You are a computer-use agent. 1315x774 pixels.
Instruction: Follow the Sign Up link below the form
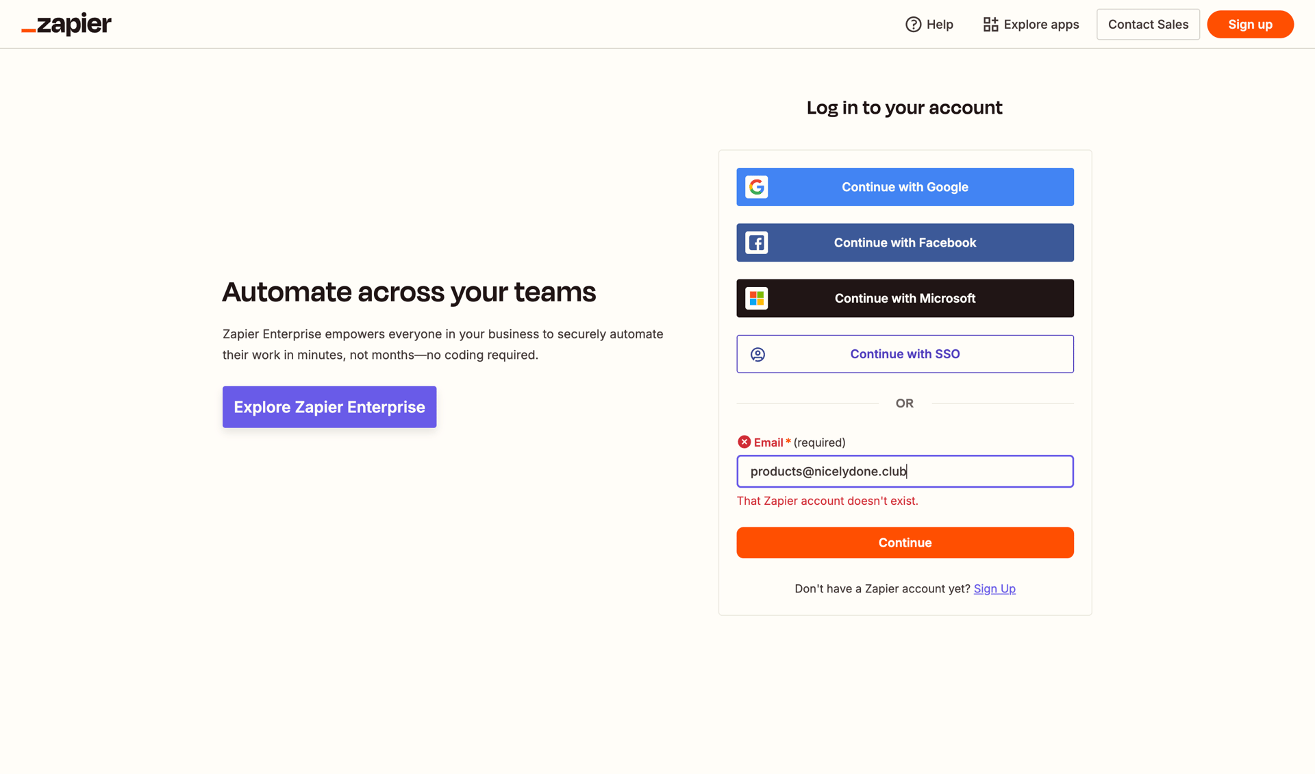click(x=994, y=588)
